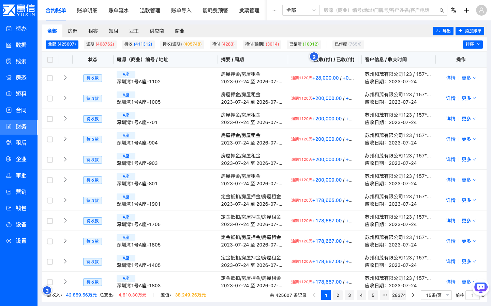The width and height of the screenshot is (491, 306).
Task: Check the row for A座-1705
Action: [50, 221]
